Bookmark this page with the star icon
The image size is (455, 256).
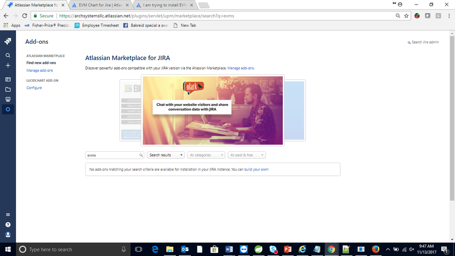click(x=406, y=16)
